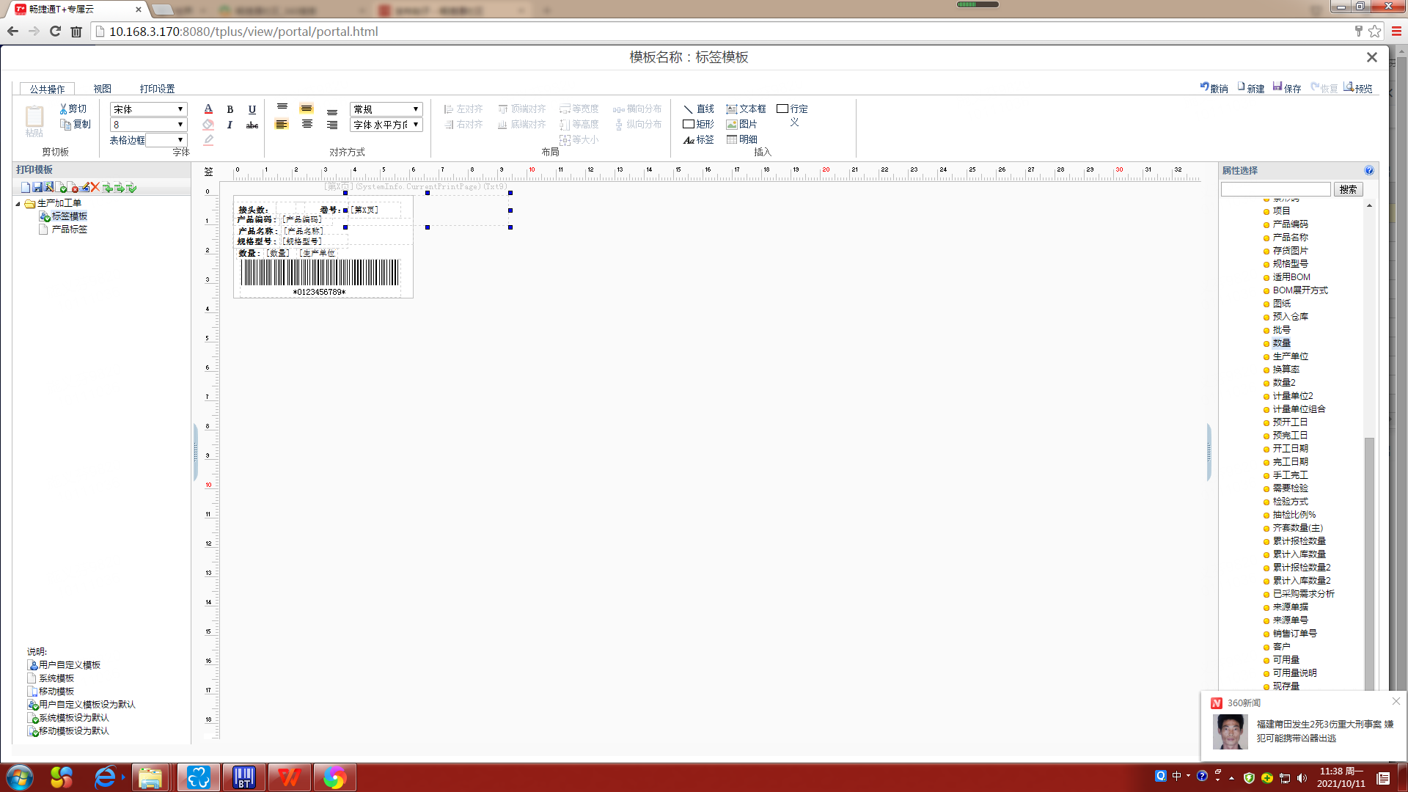Insert a 文本框 text box
The image size is (1408, 792).
coord(746,109)
